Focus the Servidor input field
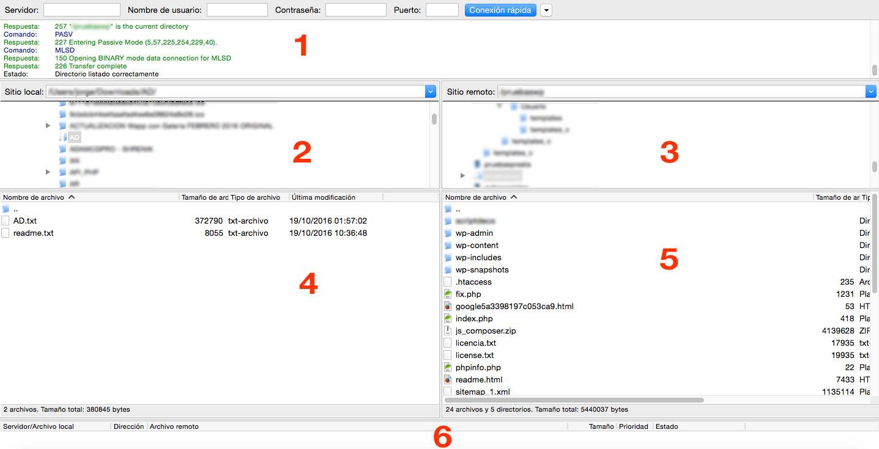Screen dimensions: 879x449 [81, 10]
